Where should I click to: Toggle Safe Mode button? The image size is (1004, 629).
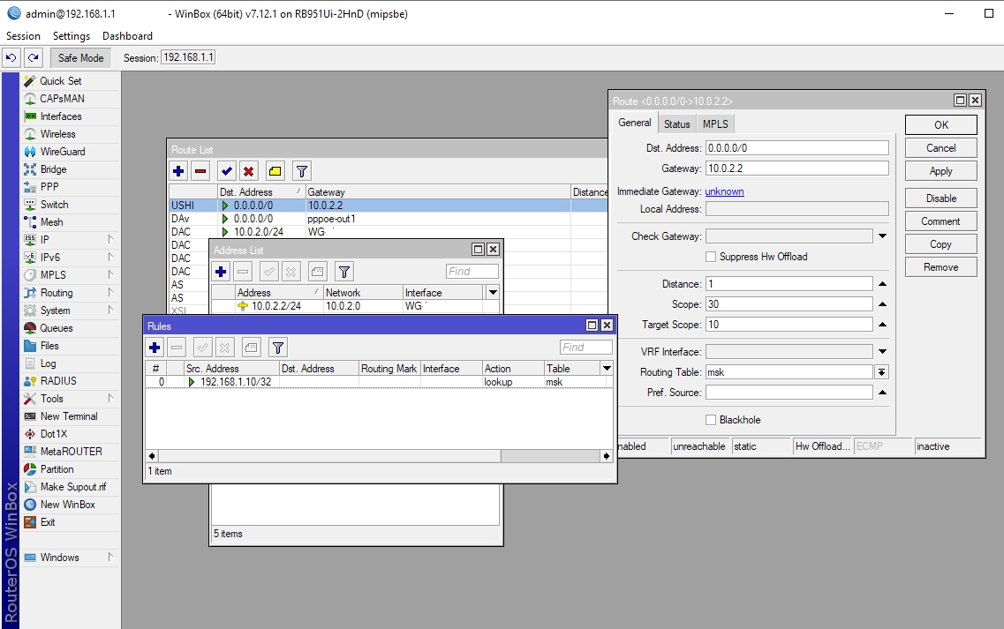tap(80, 57)
